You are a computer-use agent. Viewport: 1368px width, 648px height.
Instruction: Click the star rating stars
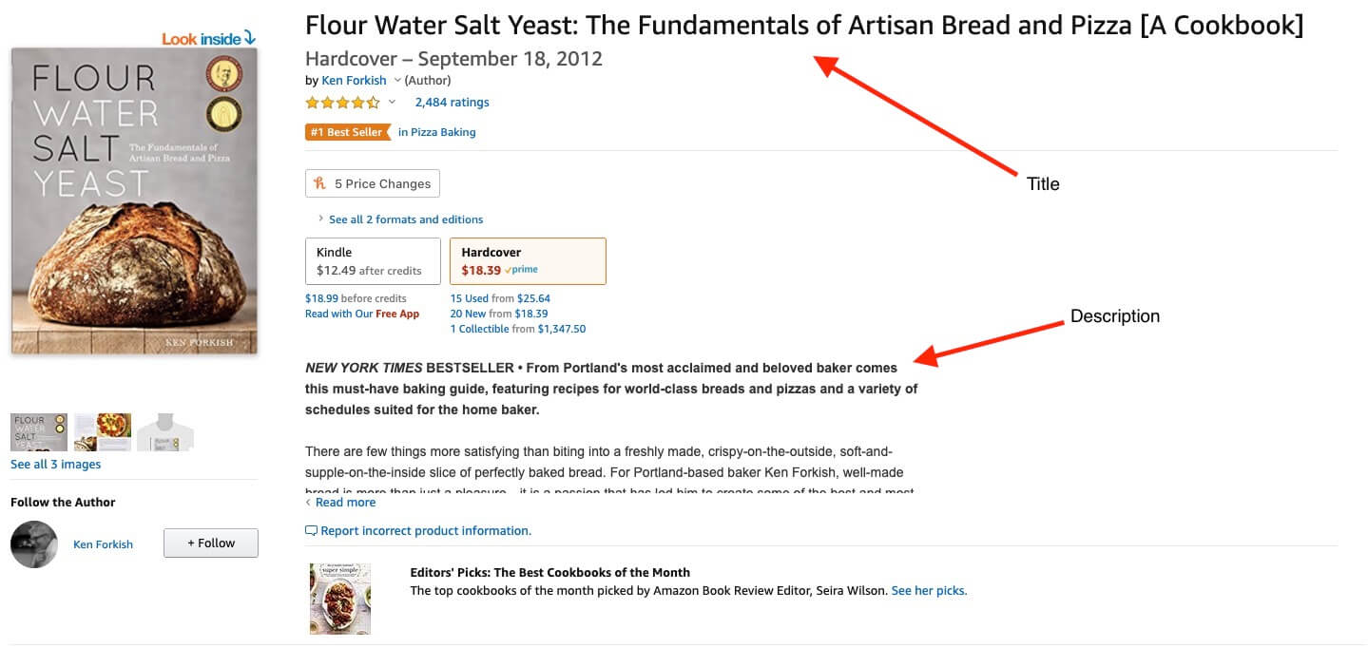click(x=337, y=102)
